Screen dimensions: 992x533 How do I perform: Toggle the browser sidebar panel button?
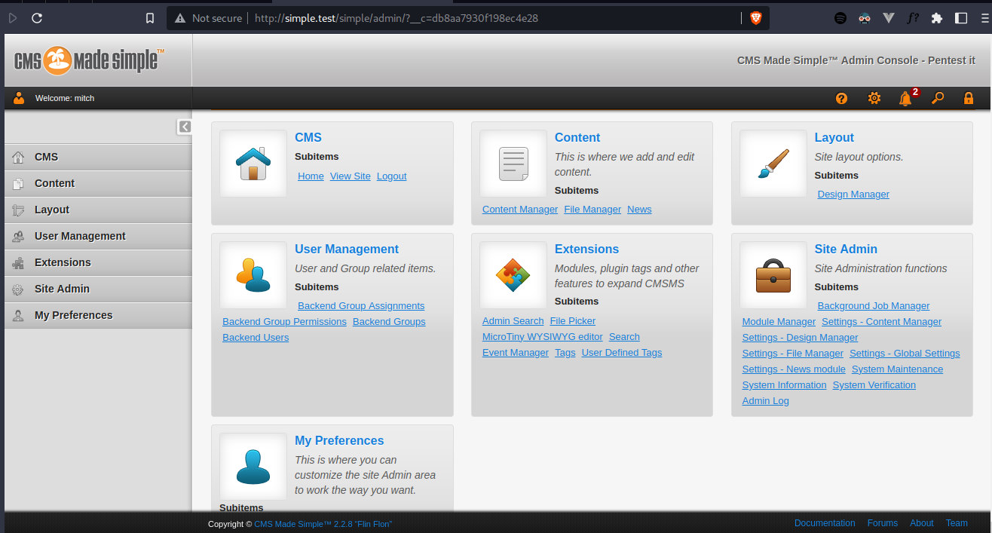point(960,18)
